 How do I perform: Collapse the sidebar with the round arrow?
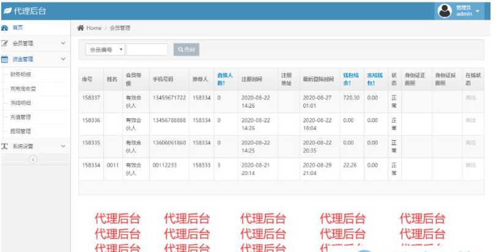33,160
